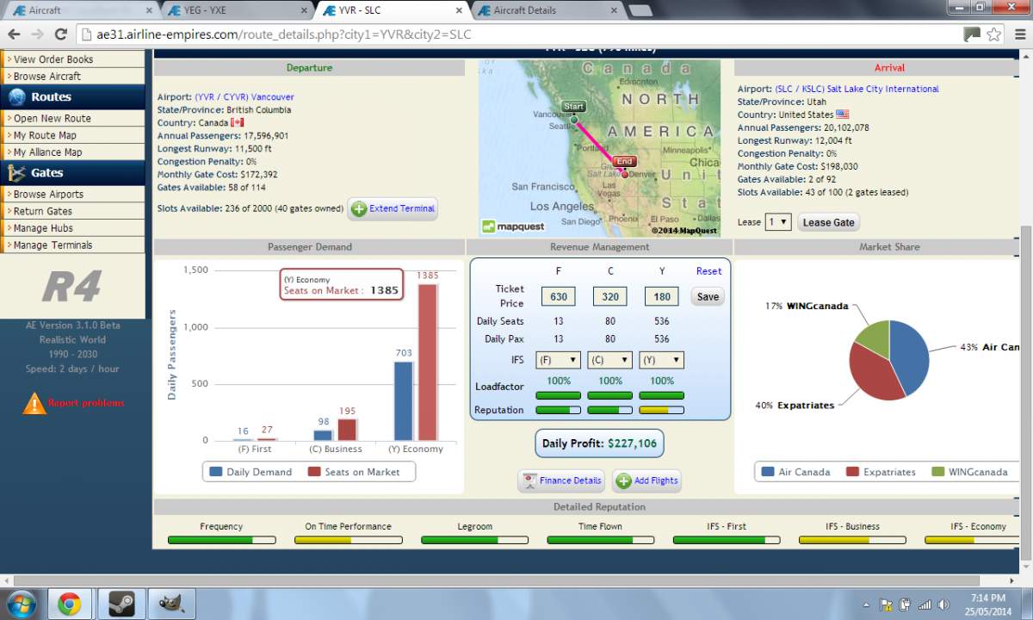
Task: Open Chrome from the taskbar
Action: point(70,604)
